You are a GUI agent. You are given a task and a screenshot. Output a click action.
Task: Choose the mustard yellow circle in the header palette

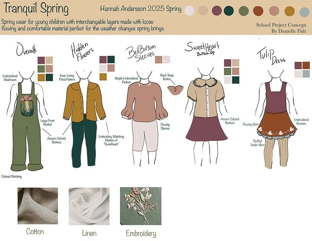click(289, 11)
